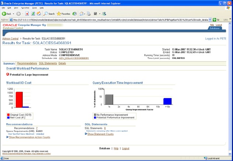Go to Advisor Central breadcrumb link

(10, 38)
